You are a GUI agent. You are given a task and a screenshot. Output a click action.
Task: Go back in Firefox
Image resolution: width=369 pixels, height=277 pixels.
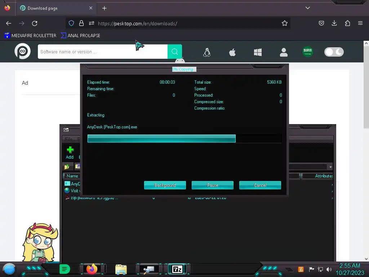tap(9, 23)
